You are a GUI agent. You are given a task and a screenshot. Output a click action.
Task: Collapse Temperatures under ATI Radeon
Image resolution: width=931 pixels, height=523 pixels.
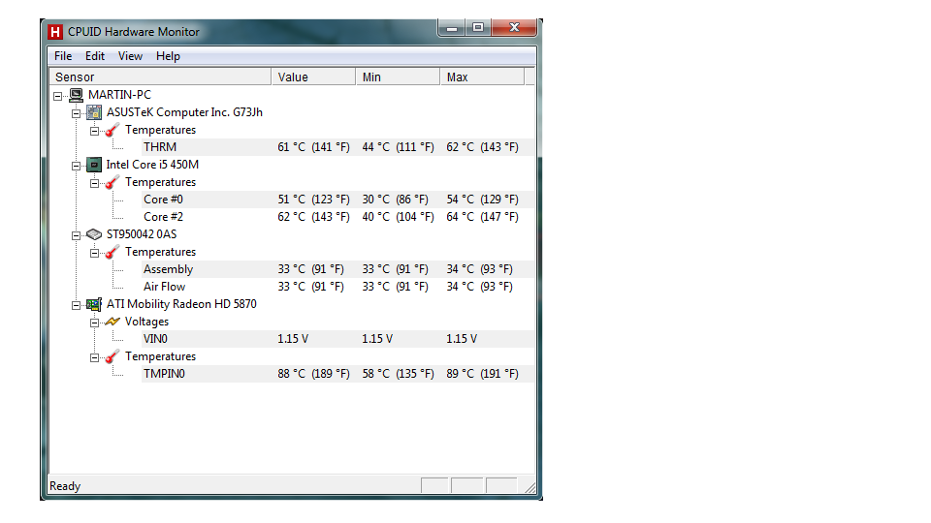pyautogui.click(x=94, y=357)
